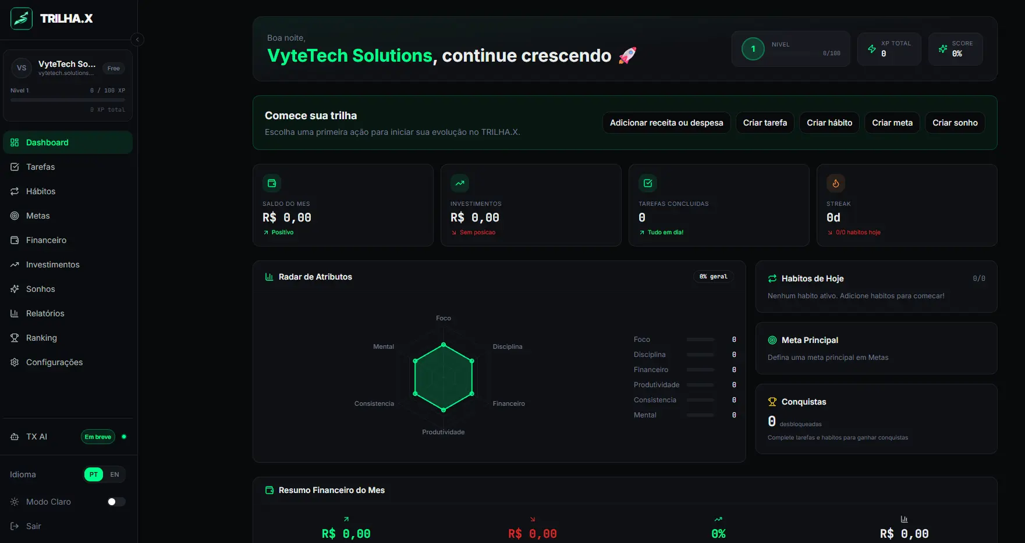
Task: Go to Investimentos
Action: coord(68,265)
